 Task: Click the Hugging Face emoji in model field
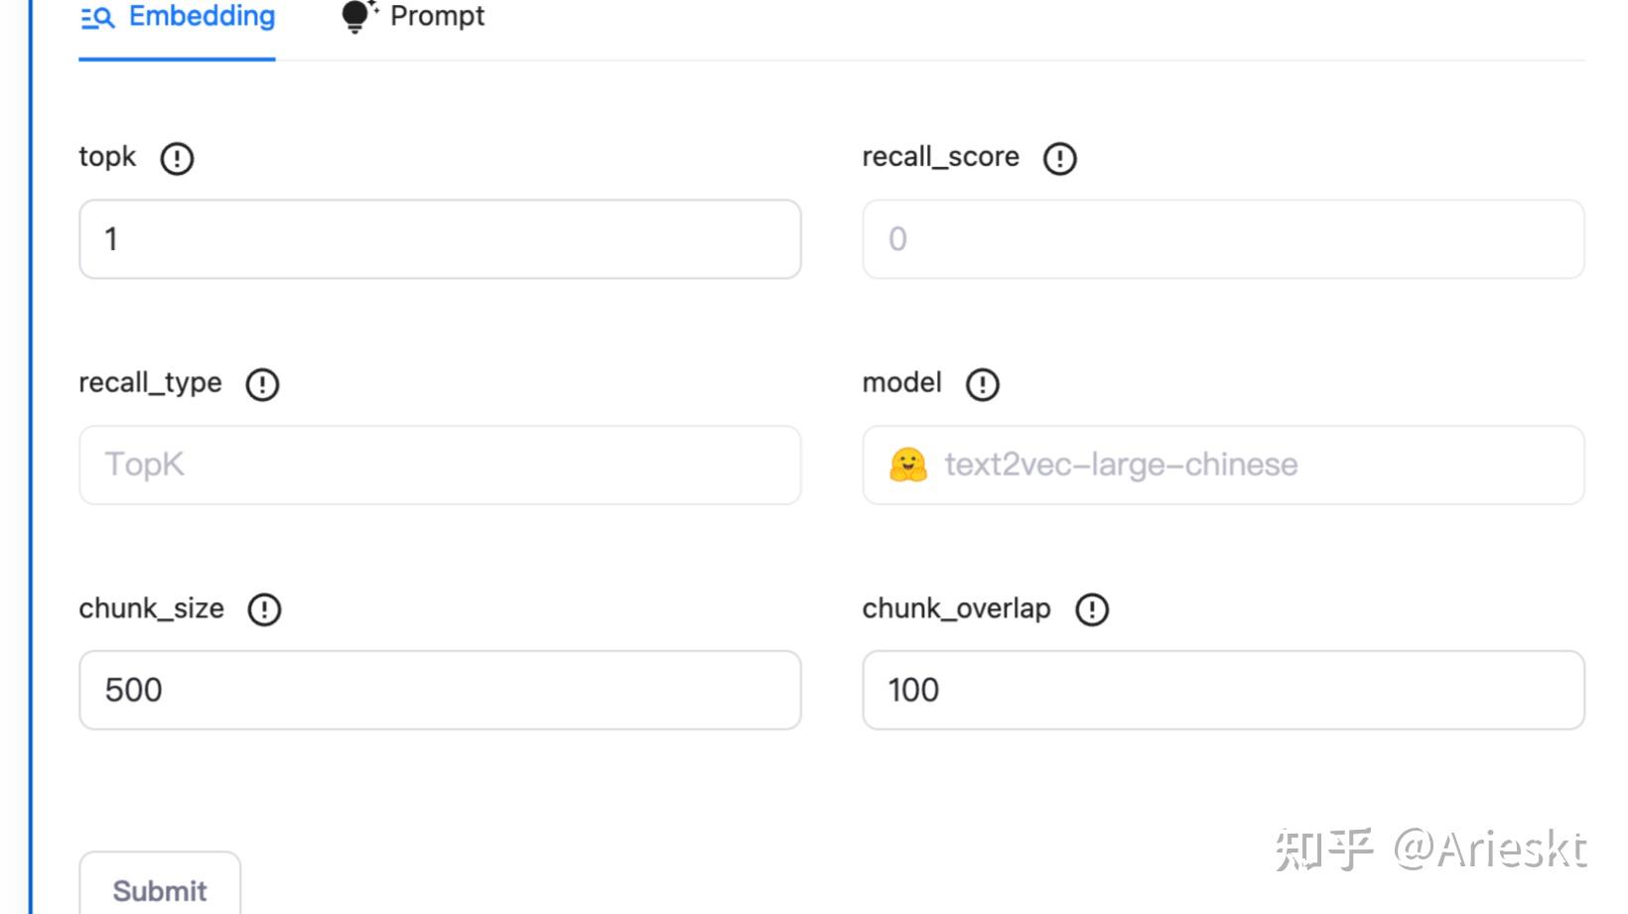(x=907, y=464)
